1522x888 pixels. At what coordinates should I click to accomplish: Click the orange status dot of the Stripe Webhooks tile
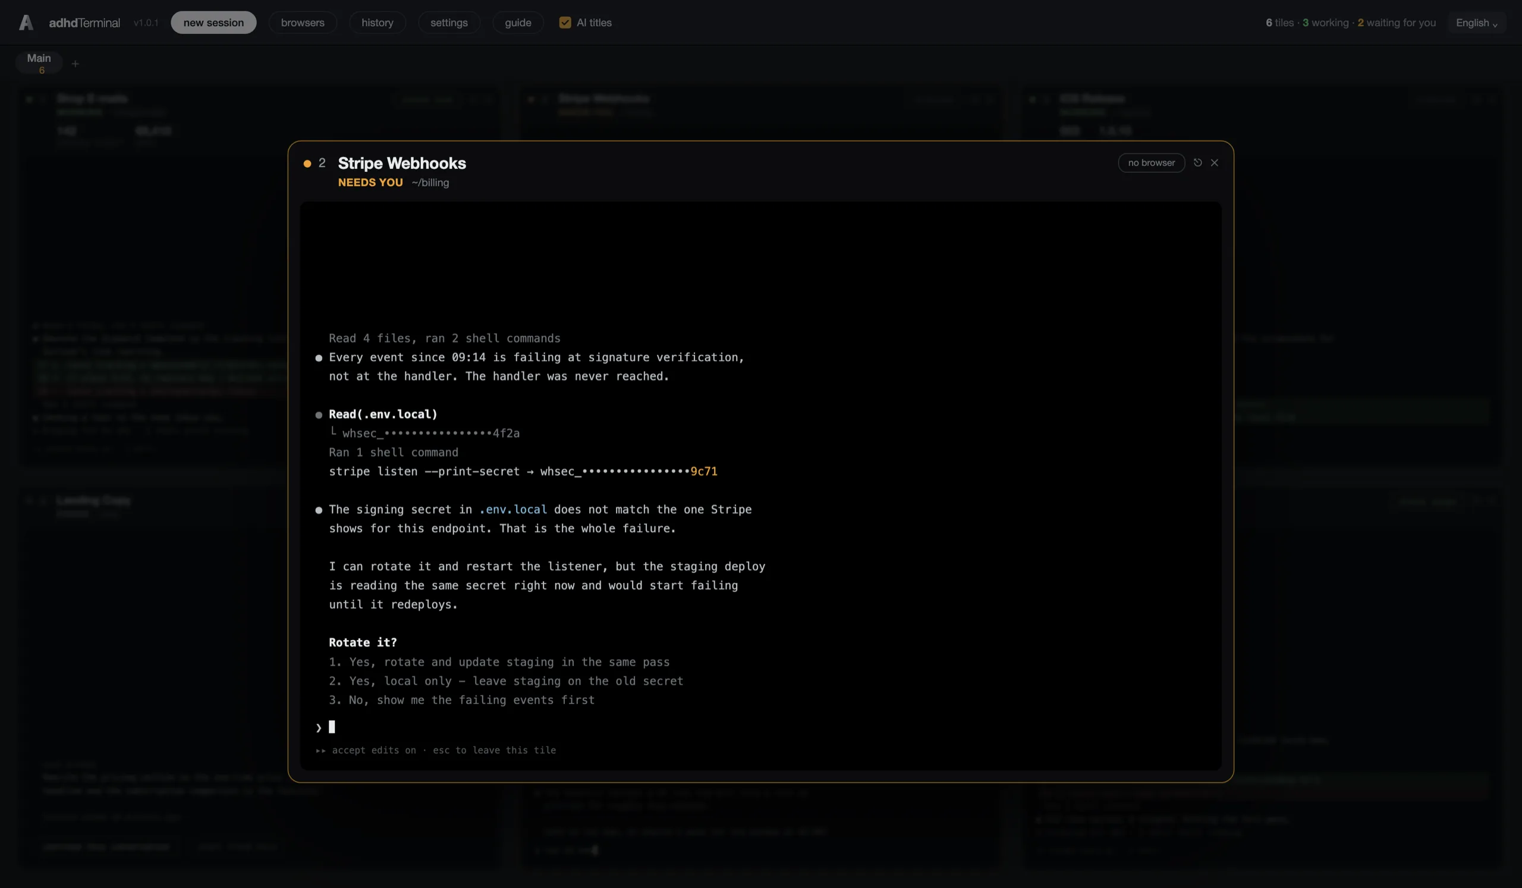307,163
